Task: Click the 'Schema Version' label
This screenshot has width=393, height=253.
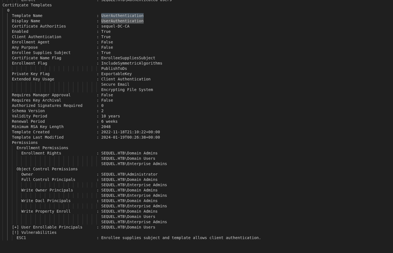Action: pos(28,111)
